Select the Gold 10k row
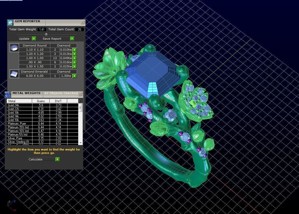The image size is (299, 214). click(x=43, y=120)
